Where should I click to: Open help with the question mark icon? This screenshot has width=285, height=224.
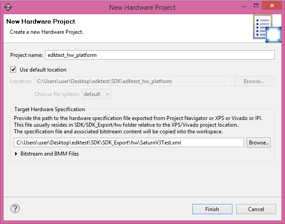(x=15, y=208)
